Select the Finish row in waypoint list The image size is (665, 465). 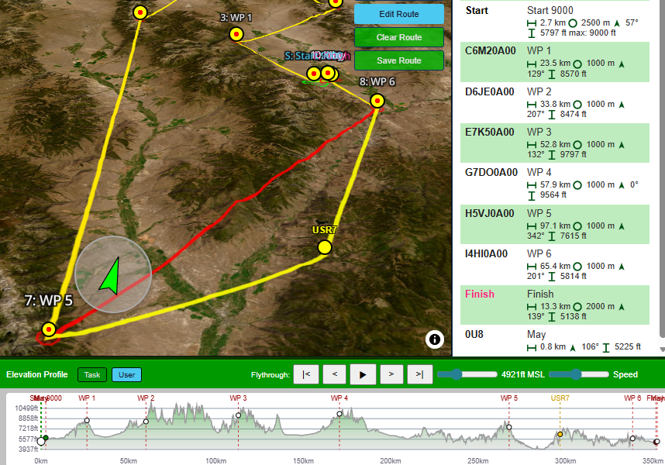(x=555, y=305)
